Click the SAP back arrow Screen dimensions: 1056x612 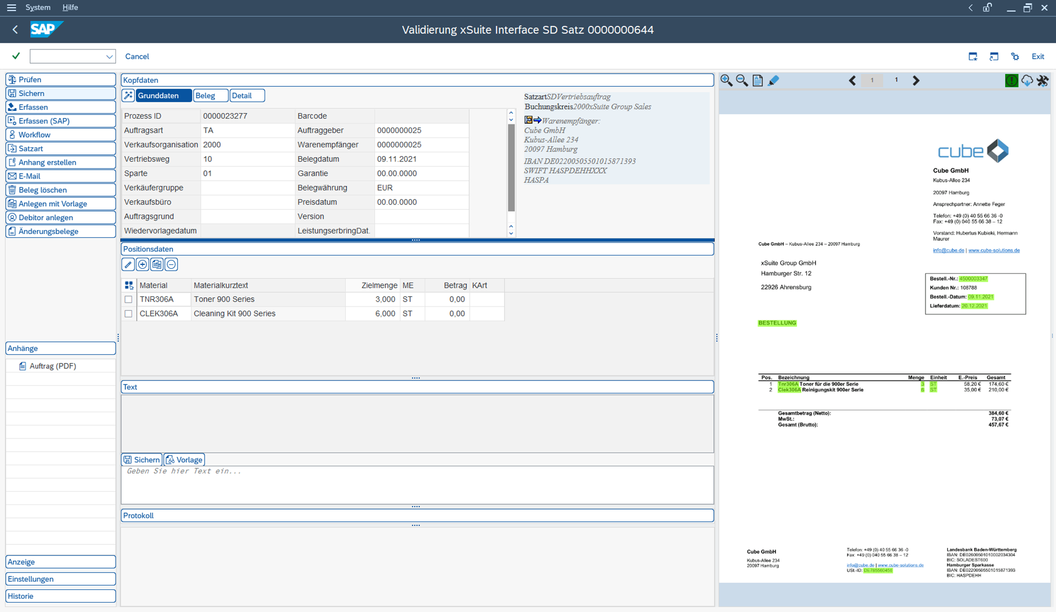point(15,30)
